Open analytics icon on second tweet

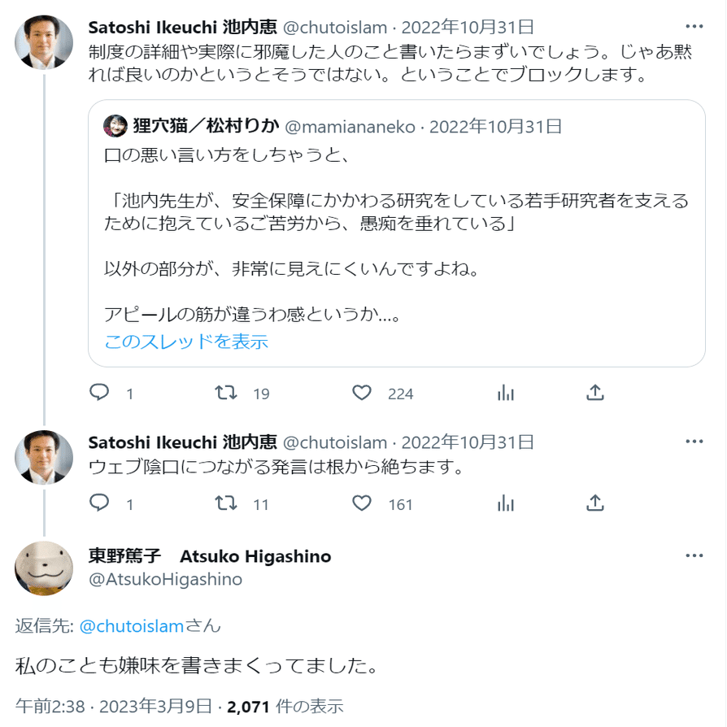pos(505,503)
